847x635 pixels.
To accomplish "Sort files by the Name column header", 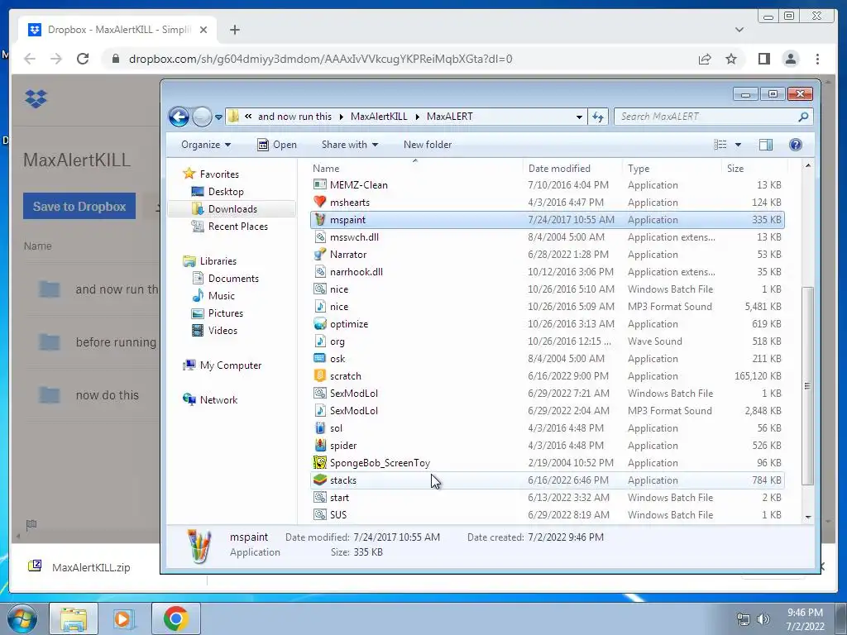I will coord(326,169).
